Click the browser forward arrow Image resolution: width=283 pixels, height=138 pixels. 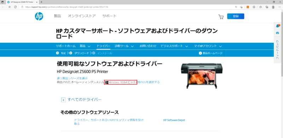click(x=9, y=7)
